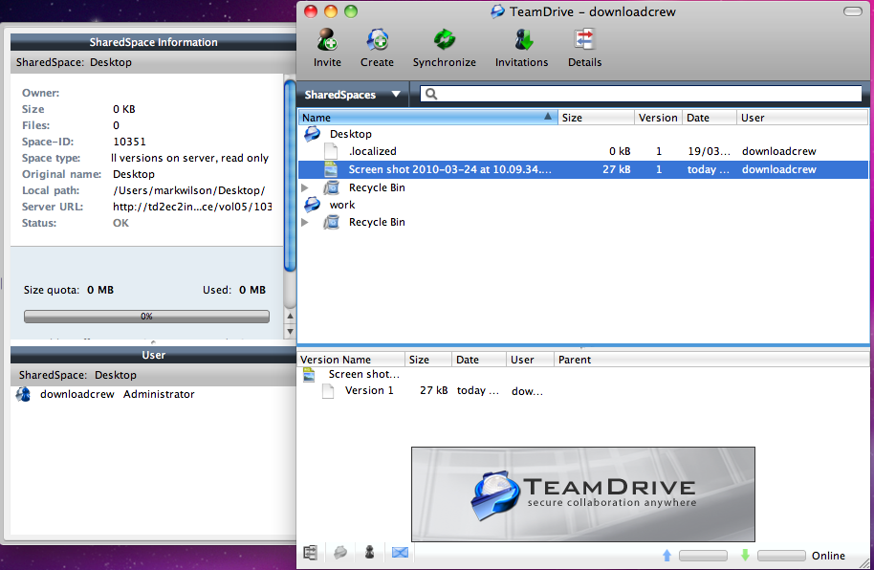
Task: Select the Desktop SharedSpace row
Action: (583, 134)
